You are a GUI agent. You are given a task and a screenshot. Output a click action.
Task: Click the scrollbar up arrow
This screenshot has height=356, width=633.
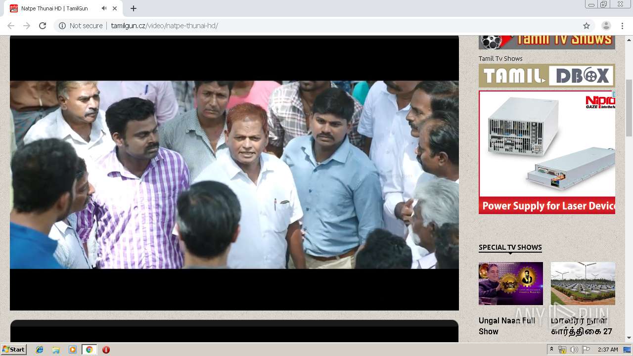pos(629,40)
